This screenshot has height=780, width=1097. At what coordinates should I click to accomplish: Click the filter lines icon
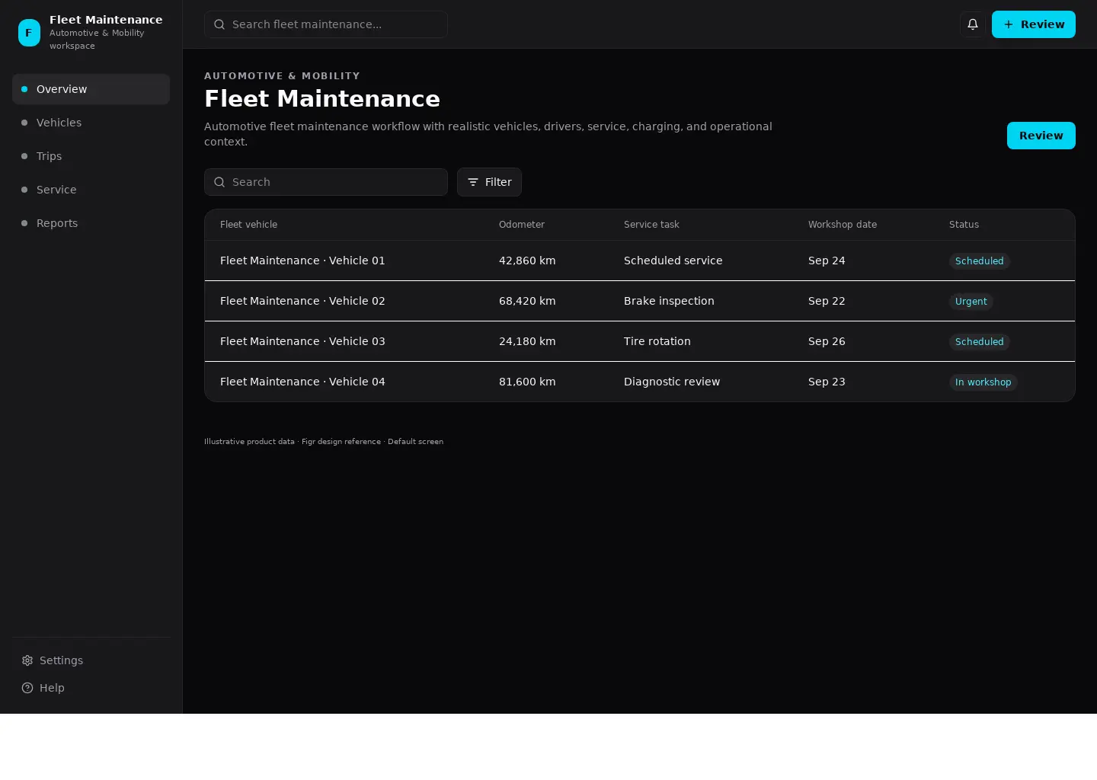point(473,182)
